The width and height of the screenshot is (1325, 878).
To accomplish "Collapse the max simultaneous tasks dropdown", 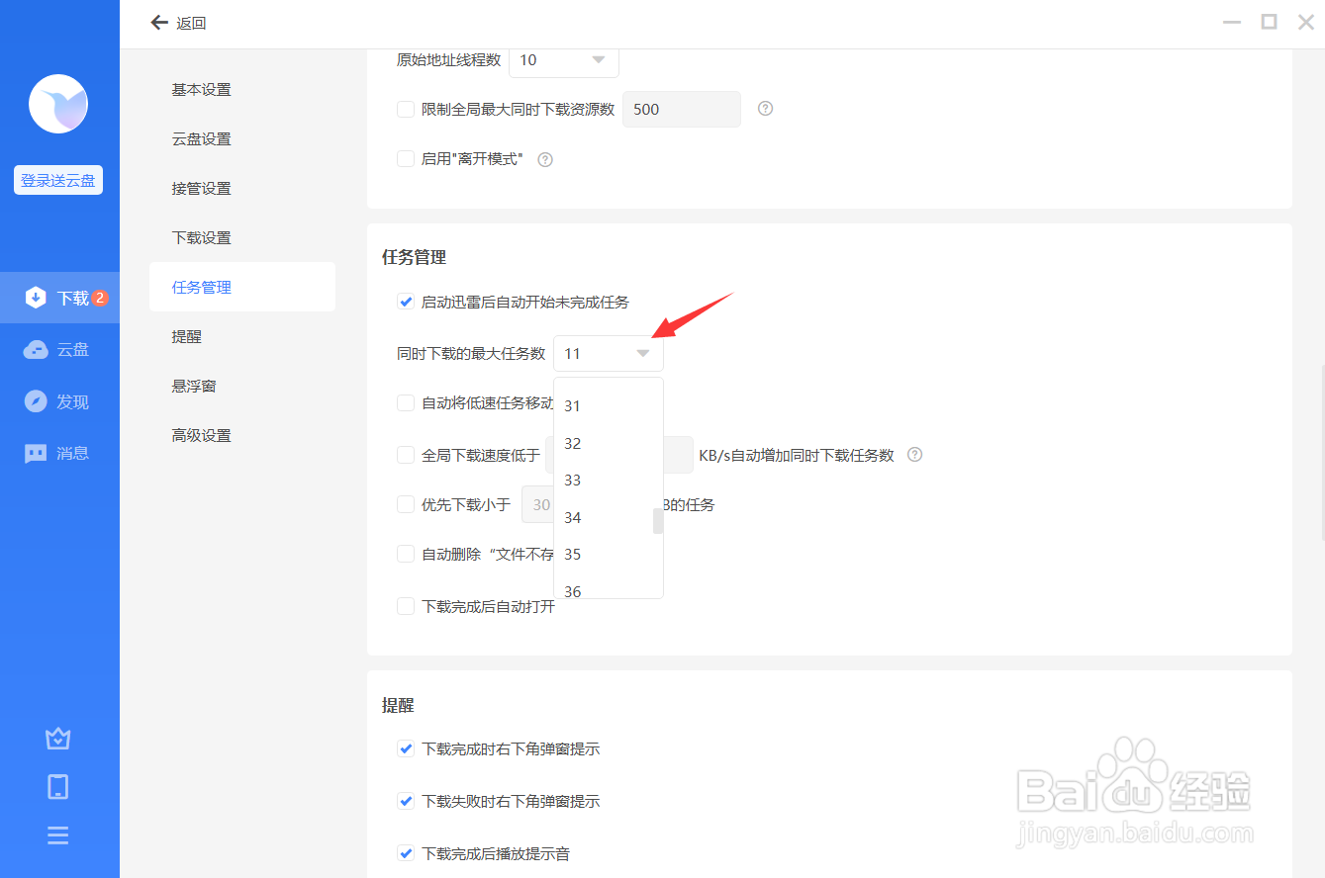I will click(609, 353).
